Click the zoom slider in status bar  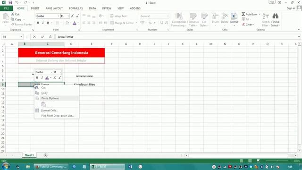click(x=277, y=161)
